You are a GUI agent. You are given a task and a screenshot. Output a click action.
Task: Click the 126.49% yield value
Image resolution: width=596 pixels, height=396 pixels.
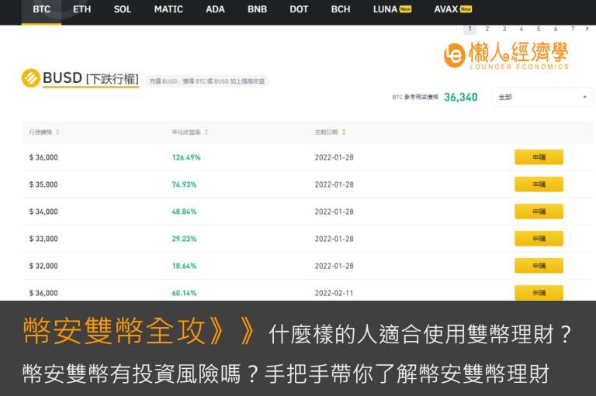tap(186, 157)
